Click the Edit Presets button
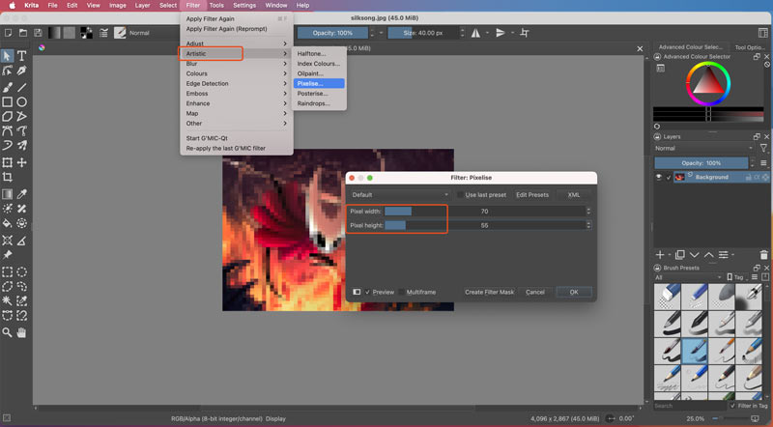Viewport: 773px width, 427px height. click(532, 195)
